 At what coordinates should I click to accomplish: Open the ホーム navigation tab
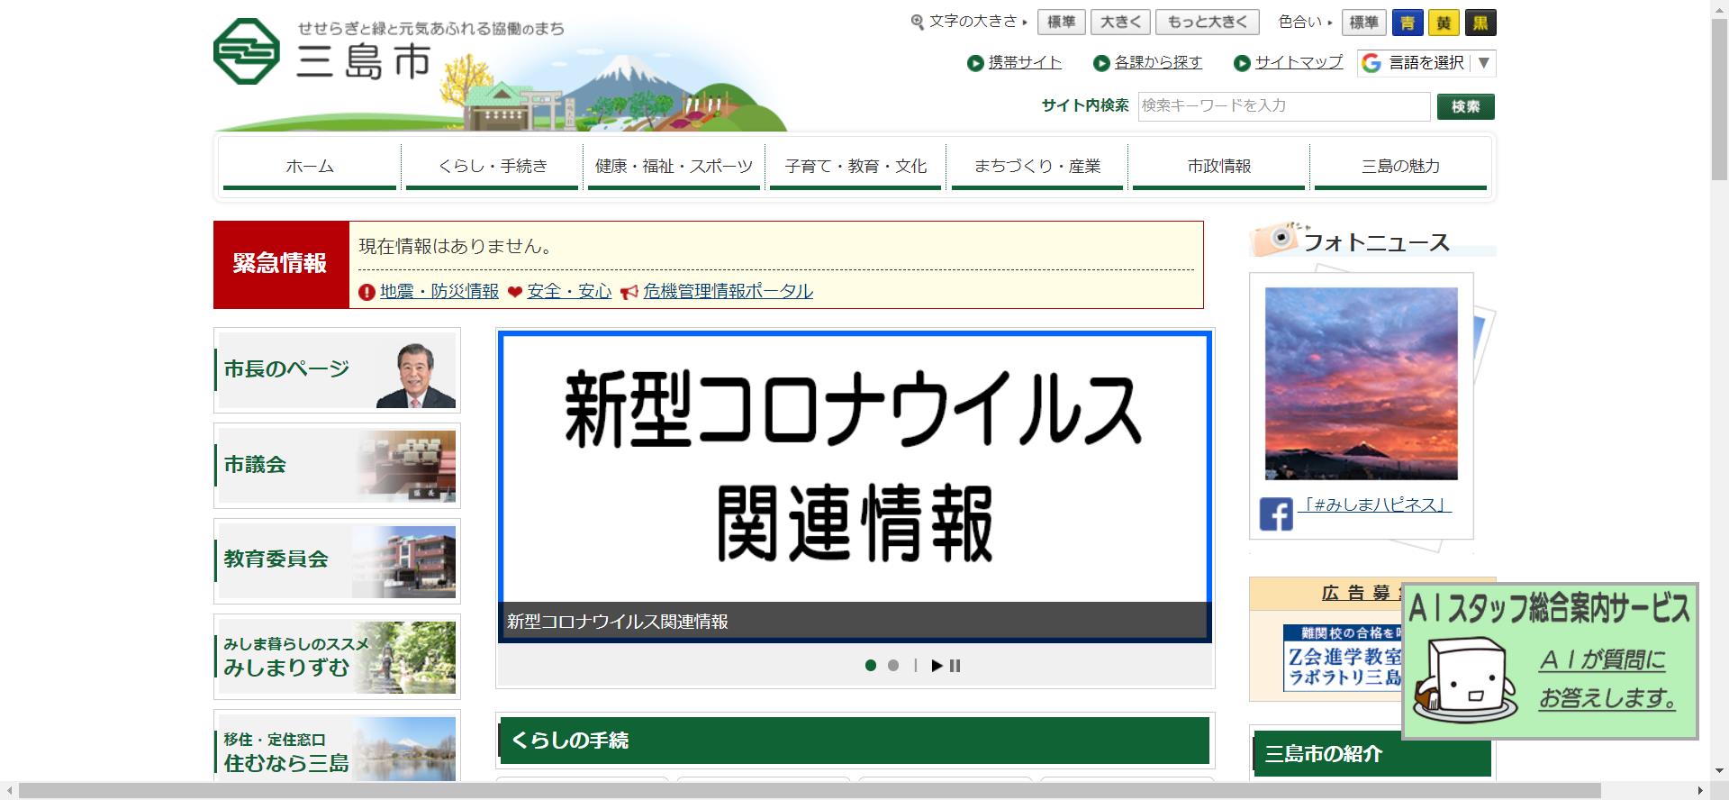point(310,166)
